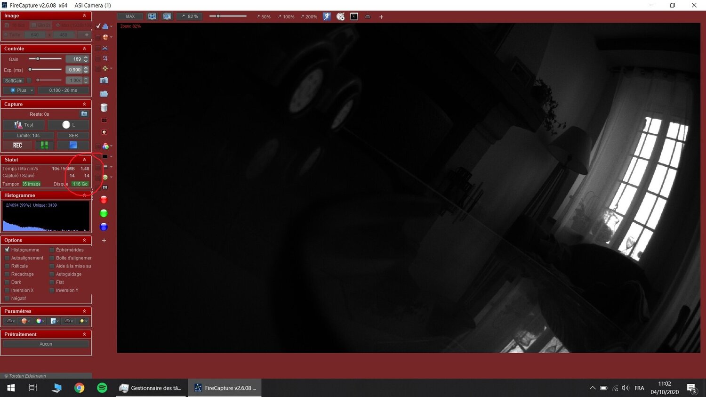Image resolution: width=706 pixels, height=397 pixels.
Task: Click the zoom slider in top toolbar
Action: pyautogui.click(x=228, y=16)
